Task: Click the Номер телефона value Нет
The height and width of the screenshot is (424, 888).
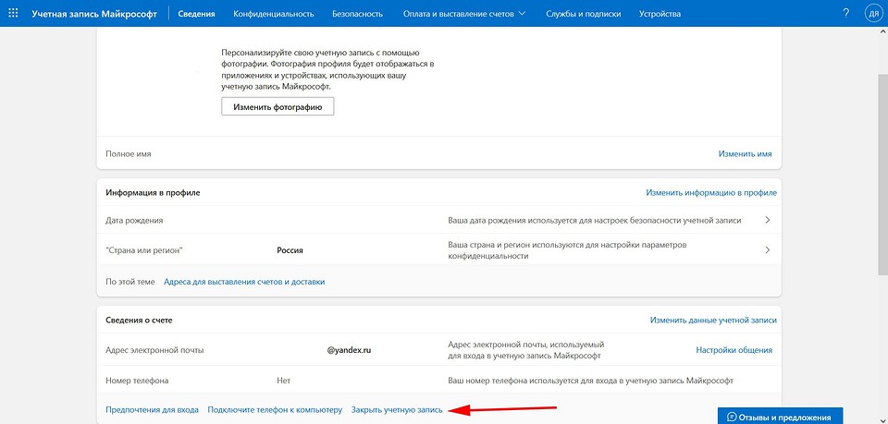Action: tap(283, 381)
